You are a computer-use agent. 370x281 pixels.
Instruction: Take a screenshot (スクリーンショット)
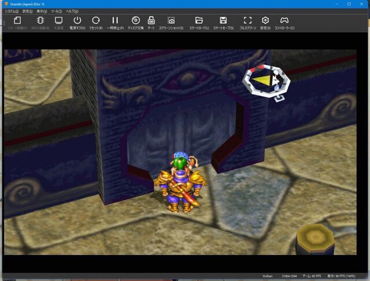tap(171, 23)
